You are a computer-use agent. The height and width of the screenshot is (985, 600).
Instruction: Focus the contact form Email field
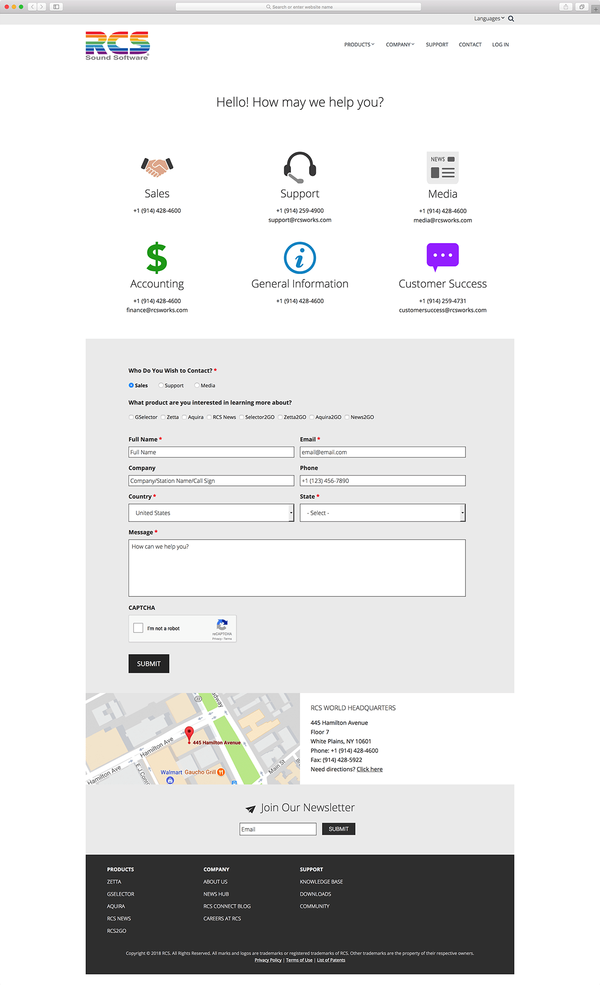382,452
